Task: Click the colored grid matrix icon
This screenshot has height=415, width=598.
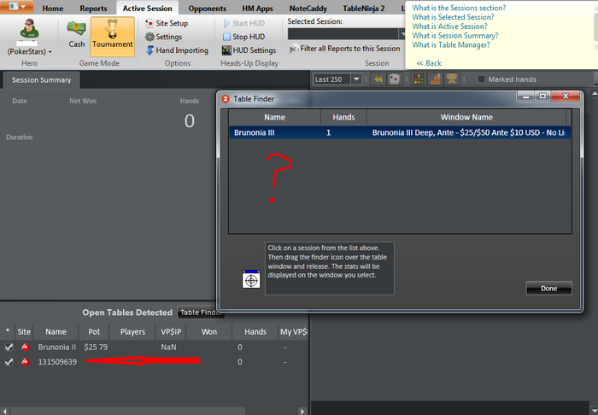Action: (419, 79)
